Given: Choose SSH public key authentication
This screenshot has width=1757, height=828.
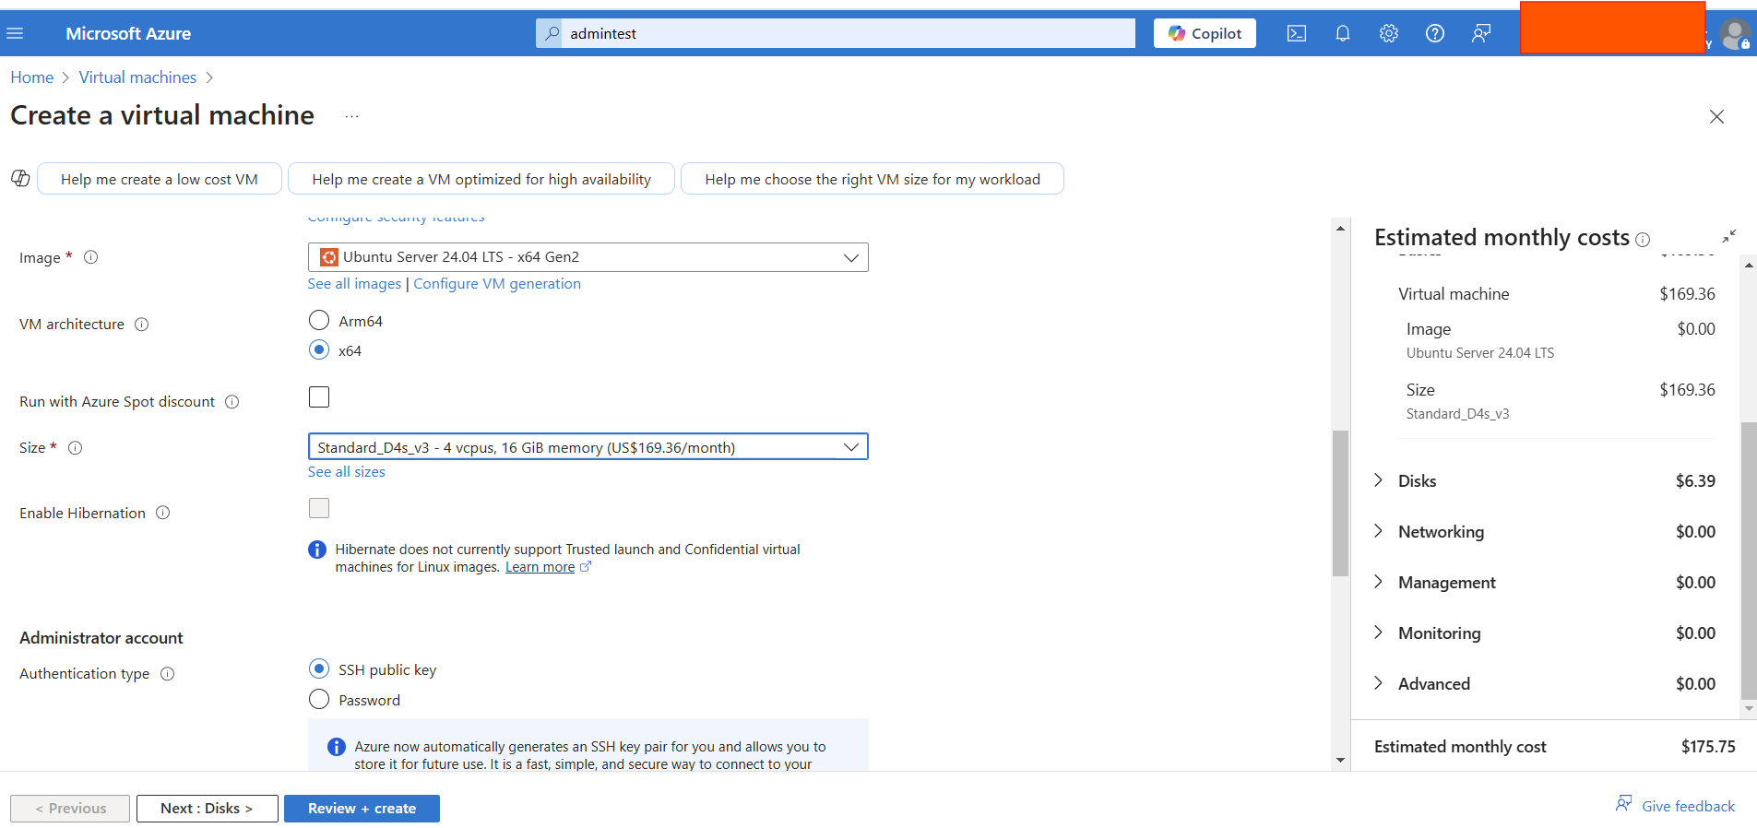Looking at the screenshot, I should click(319, 668).
